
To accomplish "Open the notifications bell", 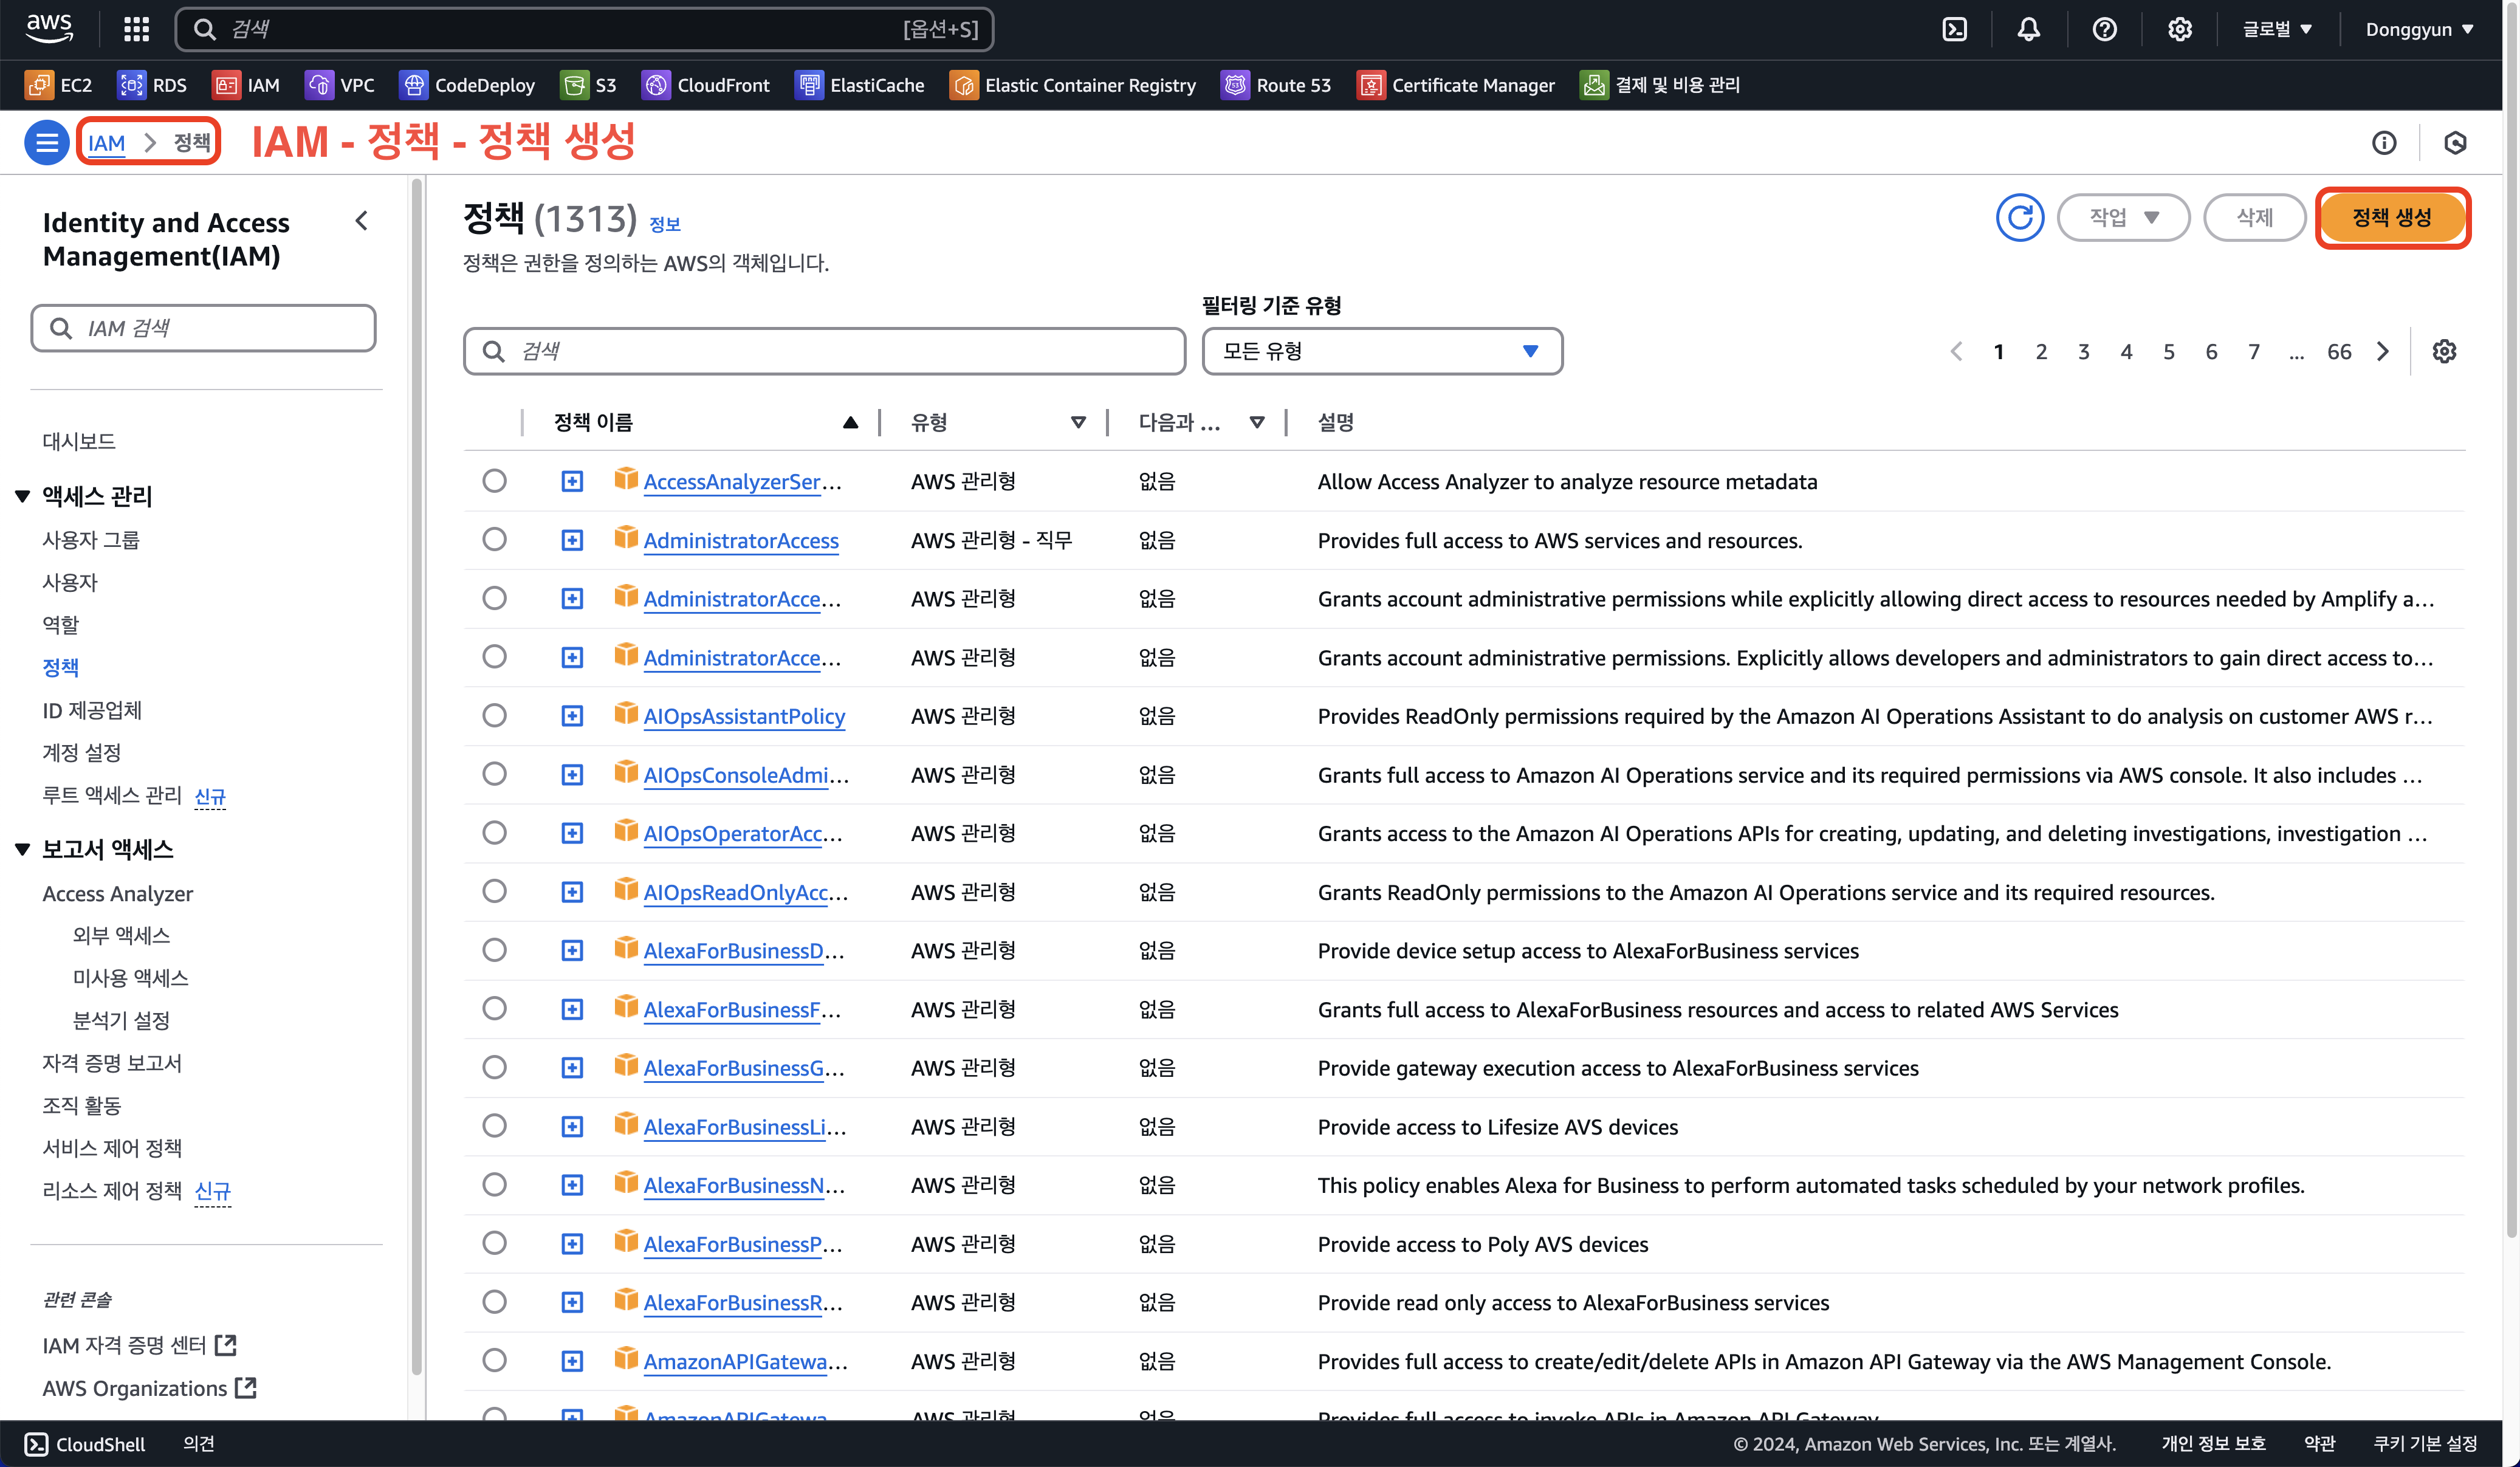I will [x=2028, y=29].
